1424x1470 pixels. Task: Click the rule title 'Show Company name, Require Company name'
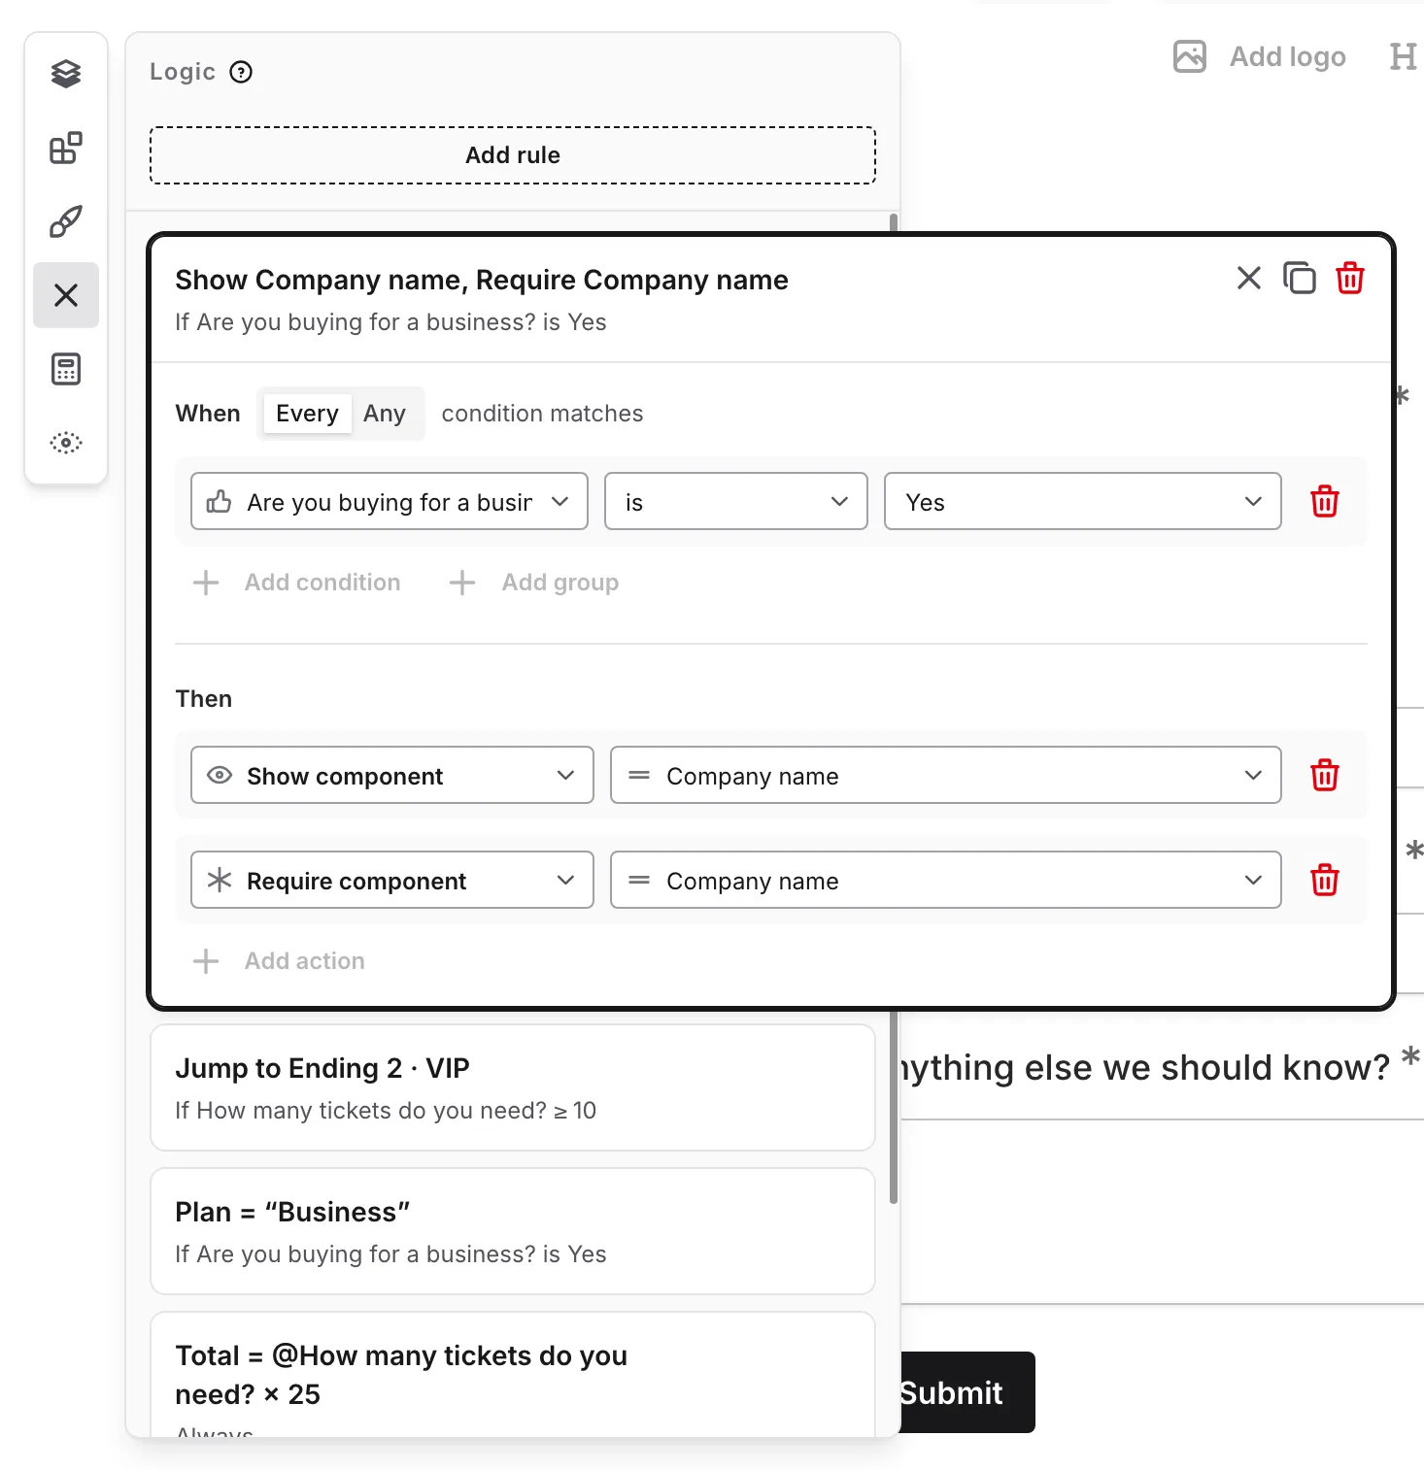[482, 280]
